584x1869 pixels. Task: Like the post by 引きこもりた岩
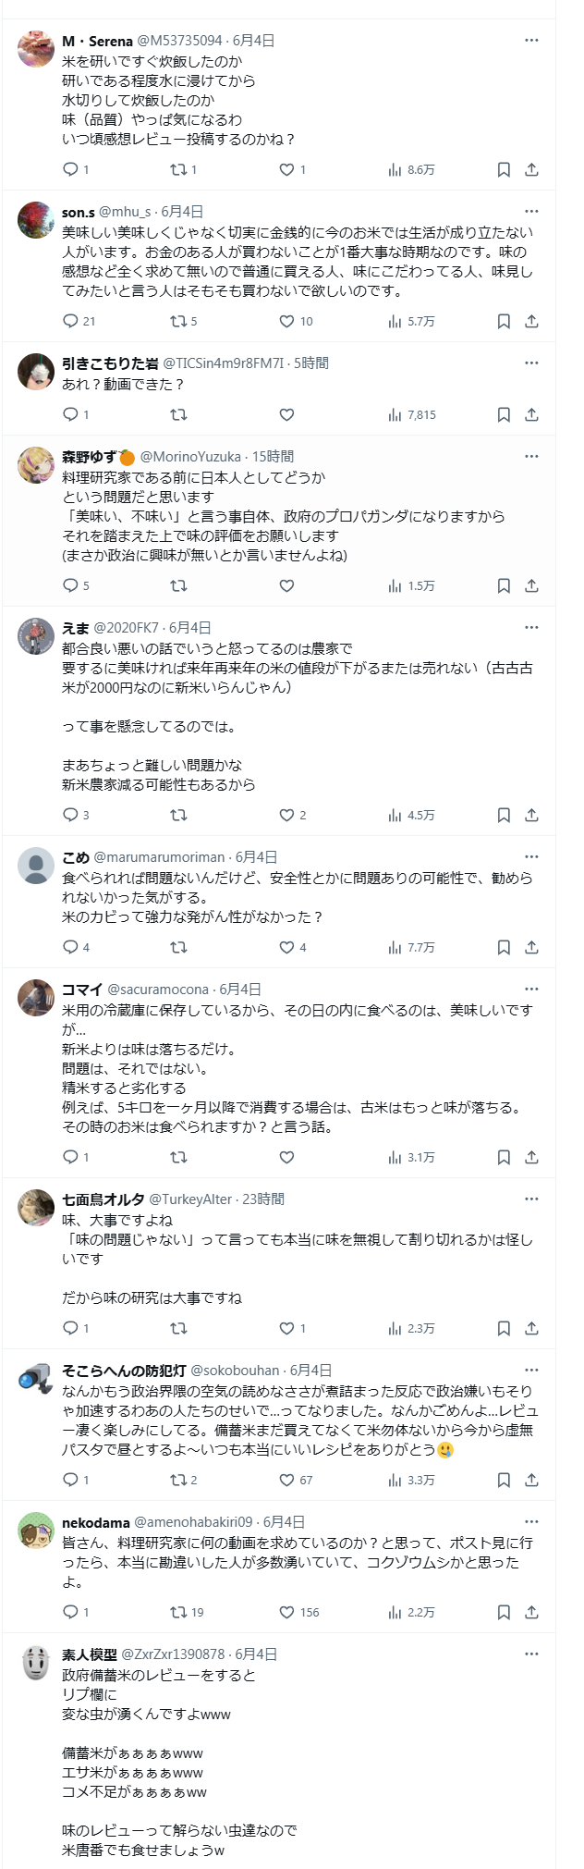[x=286, y=414]
